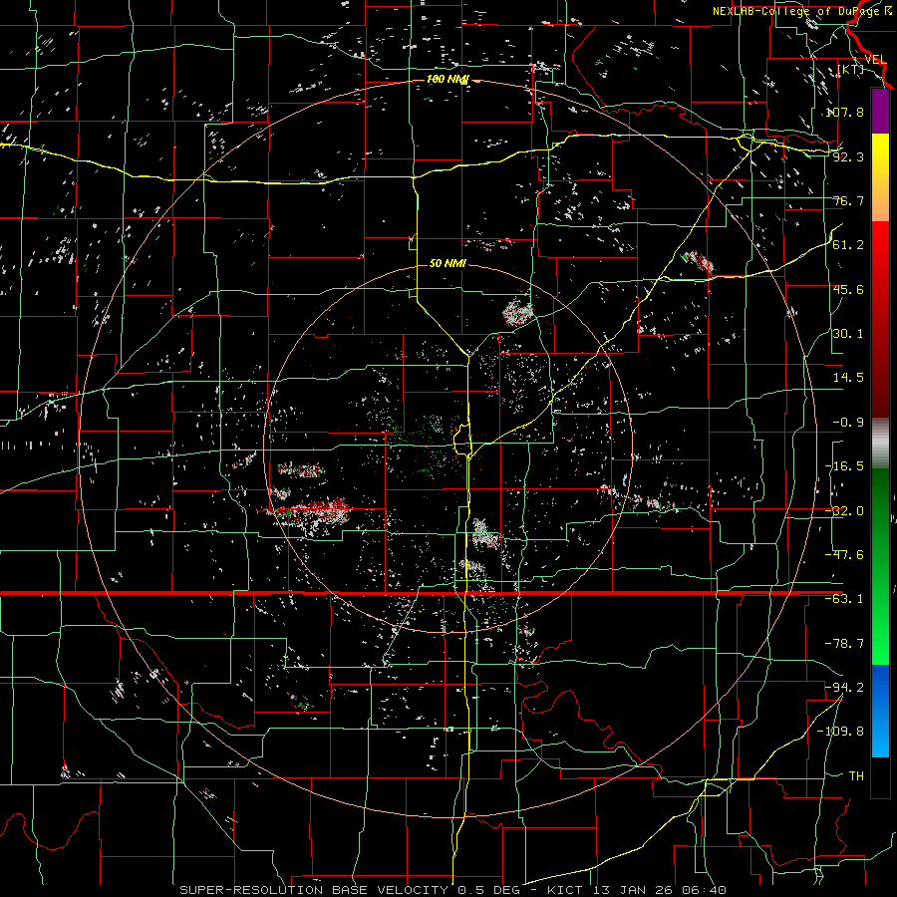Screen dimensions: 897x897
Task: Select the -109.8 scale value
Action: 841,732
